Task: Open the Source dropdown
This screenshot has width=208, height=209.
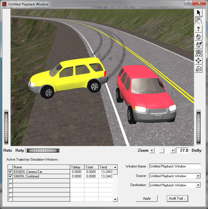Action: [198, 176]
